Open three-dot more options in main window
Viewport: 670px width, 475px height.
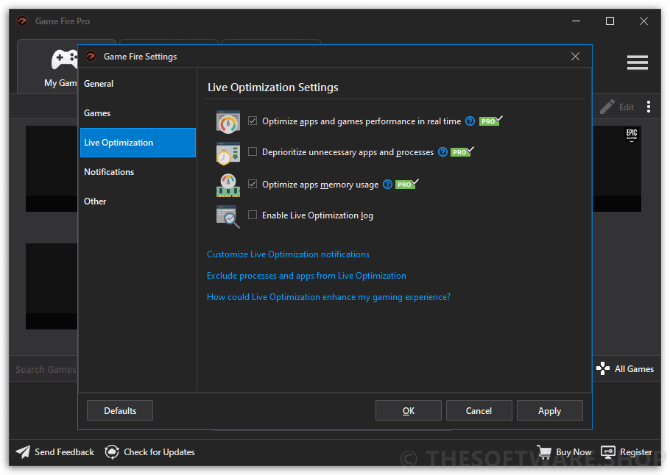[x=649, y=107]
